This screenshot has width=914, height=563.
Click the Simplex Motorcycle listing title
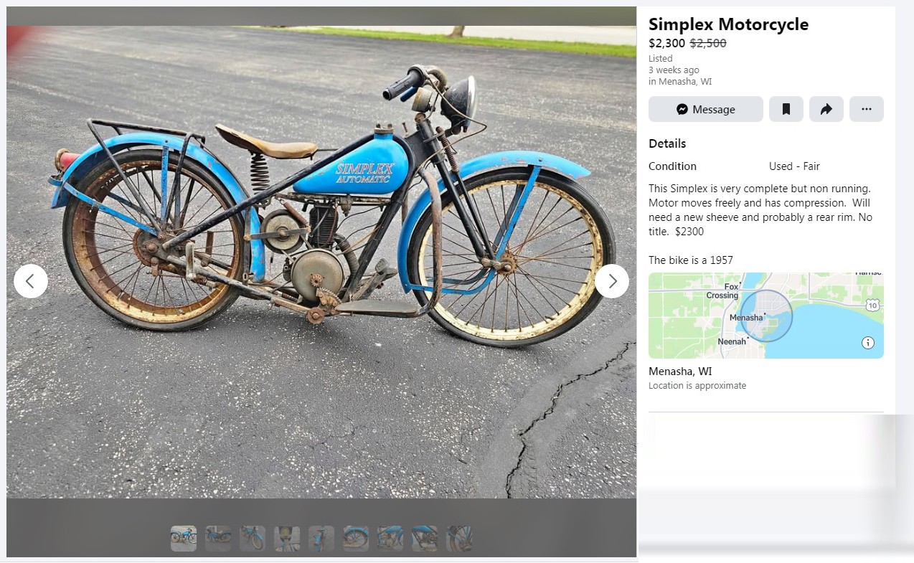pyautogui.click(x=728, y=24)
